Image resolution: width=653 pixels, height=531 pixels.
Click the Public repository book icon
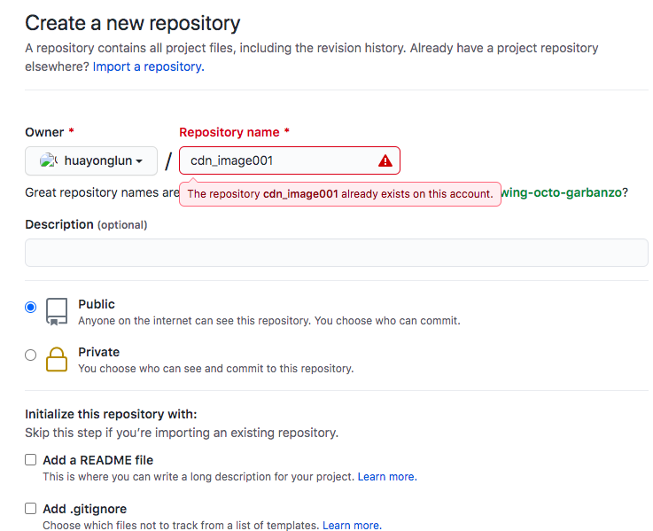[57, 310]
